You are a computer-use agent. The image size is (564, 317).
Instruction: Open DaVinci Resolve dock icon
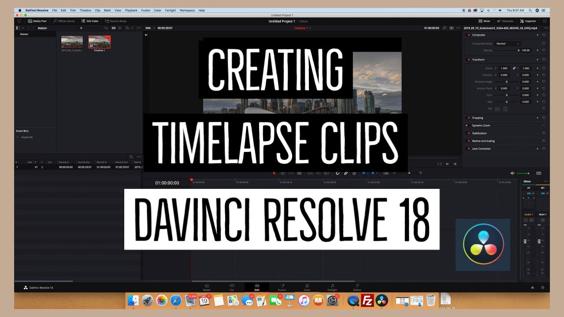coord(382,300)
